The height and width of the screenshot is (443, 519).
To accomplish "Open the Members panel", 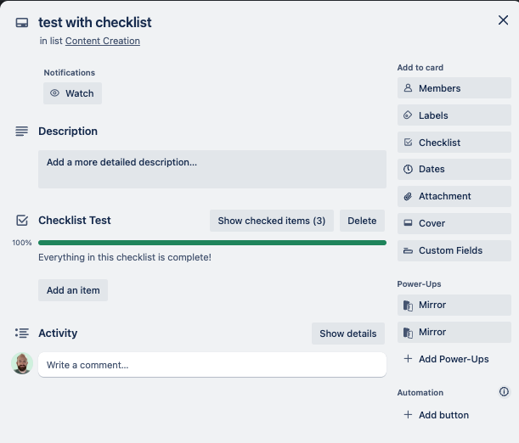I will (454, 88).
